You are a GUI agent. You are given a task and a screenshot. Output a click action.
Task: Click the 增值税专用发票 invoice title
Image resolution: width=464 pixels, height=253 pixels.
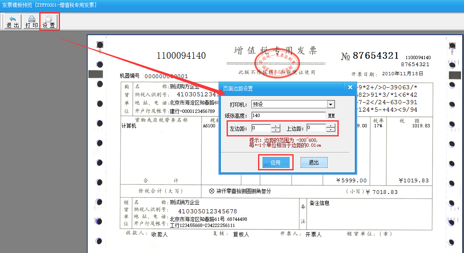pyautogui.click(x=275, y=50)
